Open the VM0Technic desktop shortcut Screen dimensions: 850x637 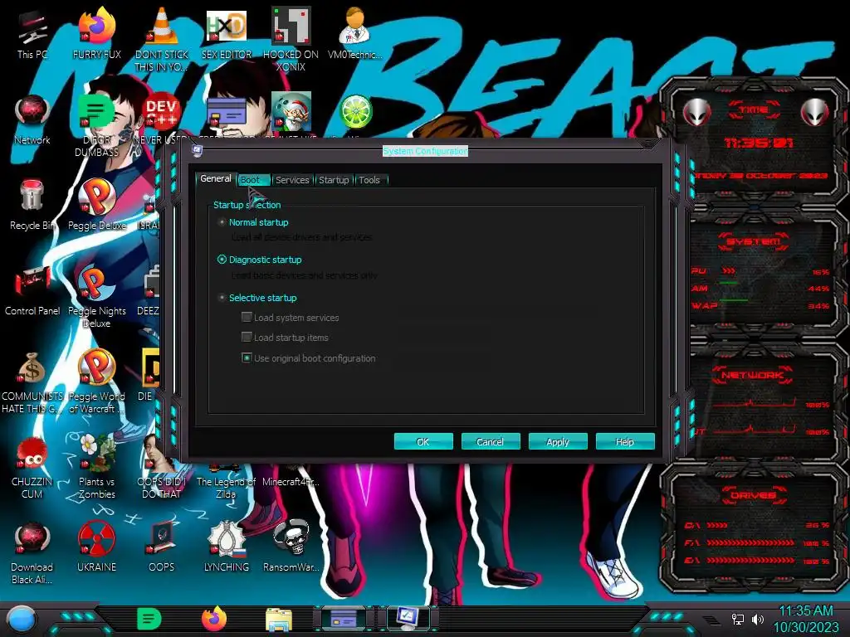(355, 33)
